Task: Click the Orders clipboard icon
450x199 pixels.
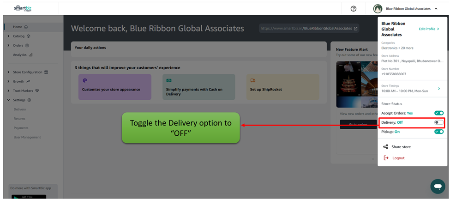Action: coord(27,45)
